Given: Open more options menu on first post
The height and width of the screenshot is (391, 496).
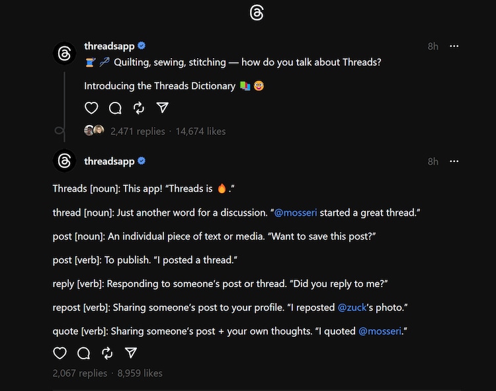Looking at the screenshot, I should (x=454, y=46).
